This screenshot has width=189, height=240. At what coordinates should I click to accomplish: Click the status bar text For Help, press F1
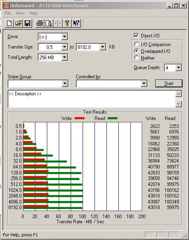pyautogui.click(x=20, y=235)
